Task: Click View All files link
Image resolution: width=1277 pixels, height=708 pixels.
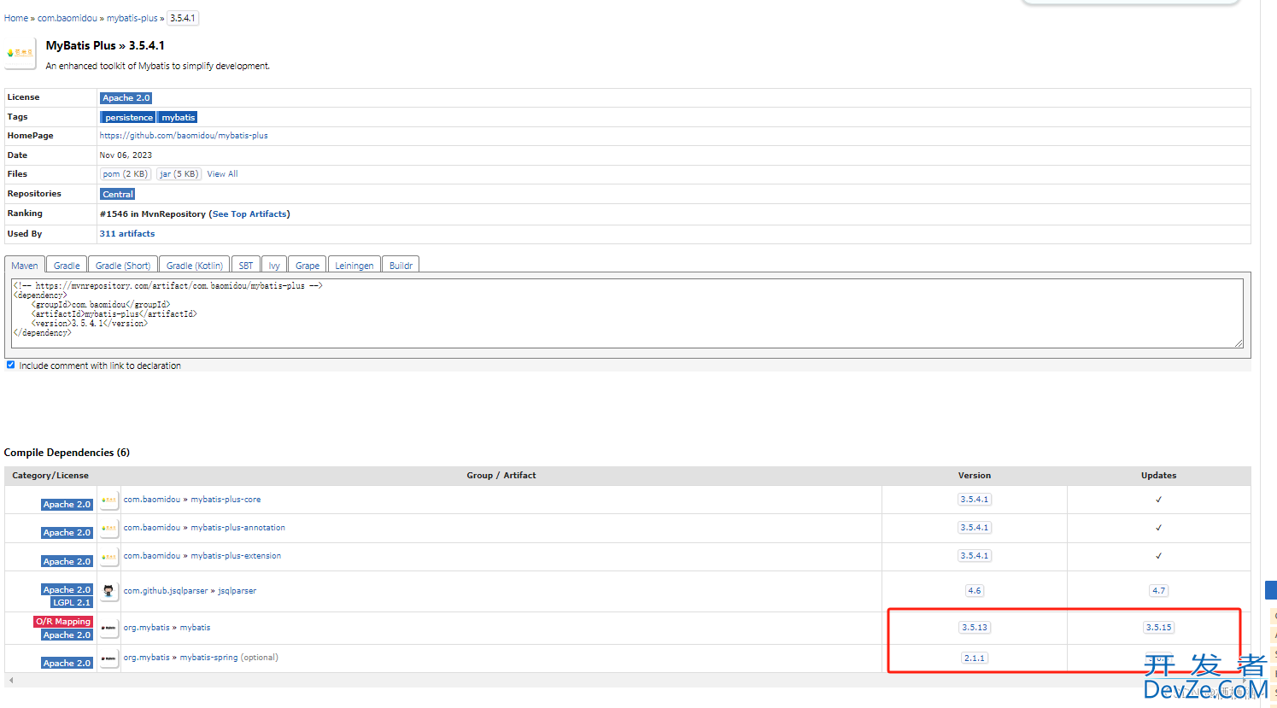Action: pyautogui.click(x=222, y=174)
